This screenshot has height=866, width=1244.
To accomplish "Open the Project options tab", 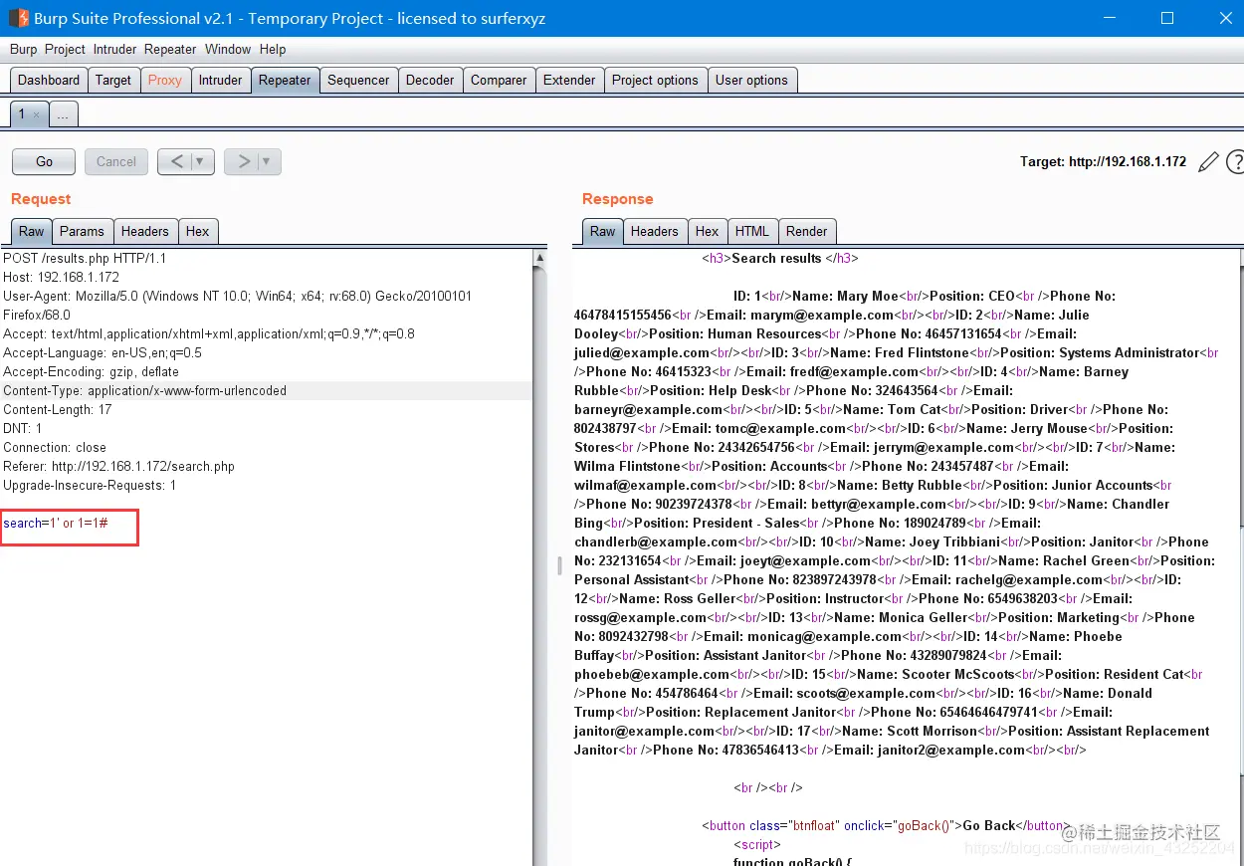I will click(x=655, y=81).
